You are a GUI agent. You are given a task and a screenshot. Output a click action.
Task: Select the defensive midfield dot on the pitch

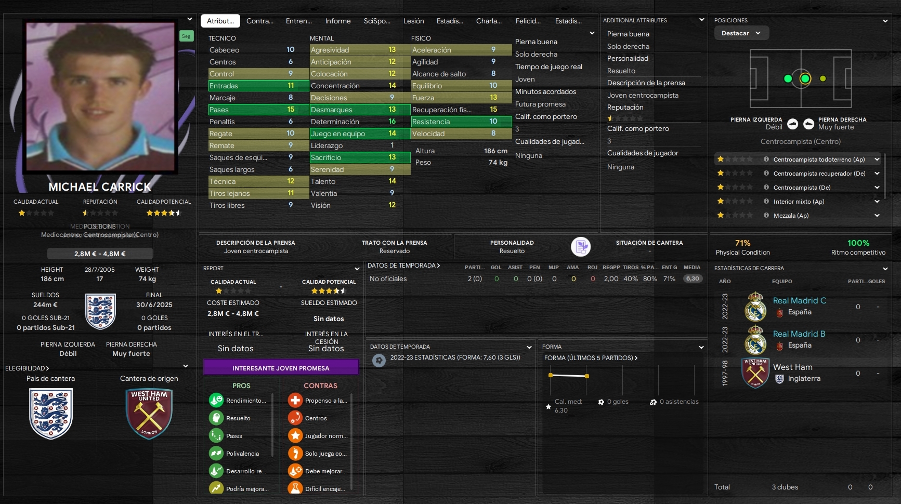click(788, 79)
